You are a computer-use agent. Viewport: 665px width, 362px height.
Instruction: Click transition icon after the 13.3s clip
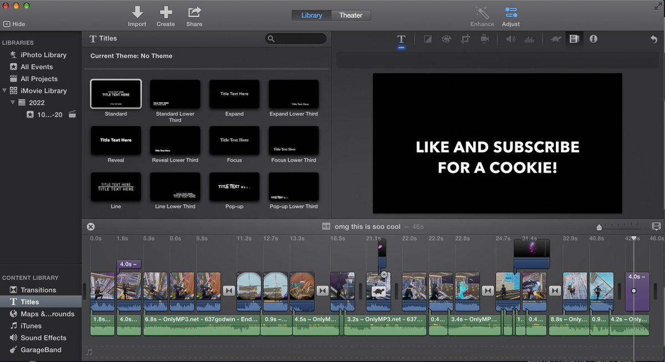point(323,290)
